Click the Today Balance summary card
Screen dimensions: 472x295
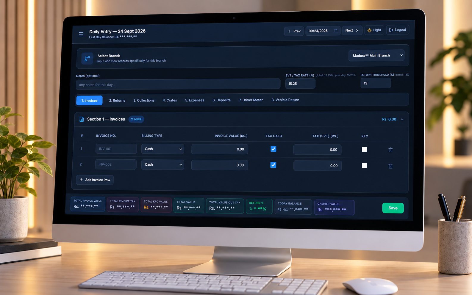pyautogui.click(x=293, y=207)
